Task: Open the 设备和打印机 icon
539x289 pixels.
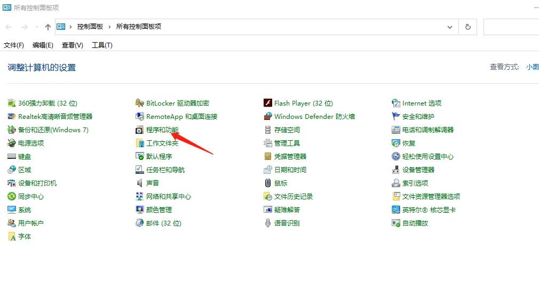Action: click(12, 183)
